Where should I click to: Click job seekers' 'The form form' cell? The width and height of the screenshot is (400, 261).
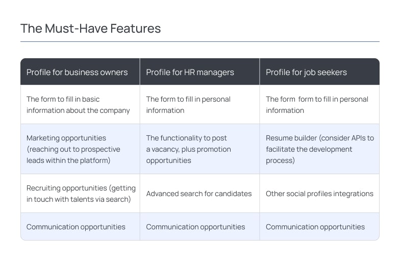coord(319,104)
